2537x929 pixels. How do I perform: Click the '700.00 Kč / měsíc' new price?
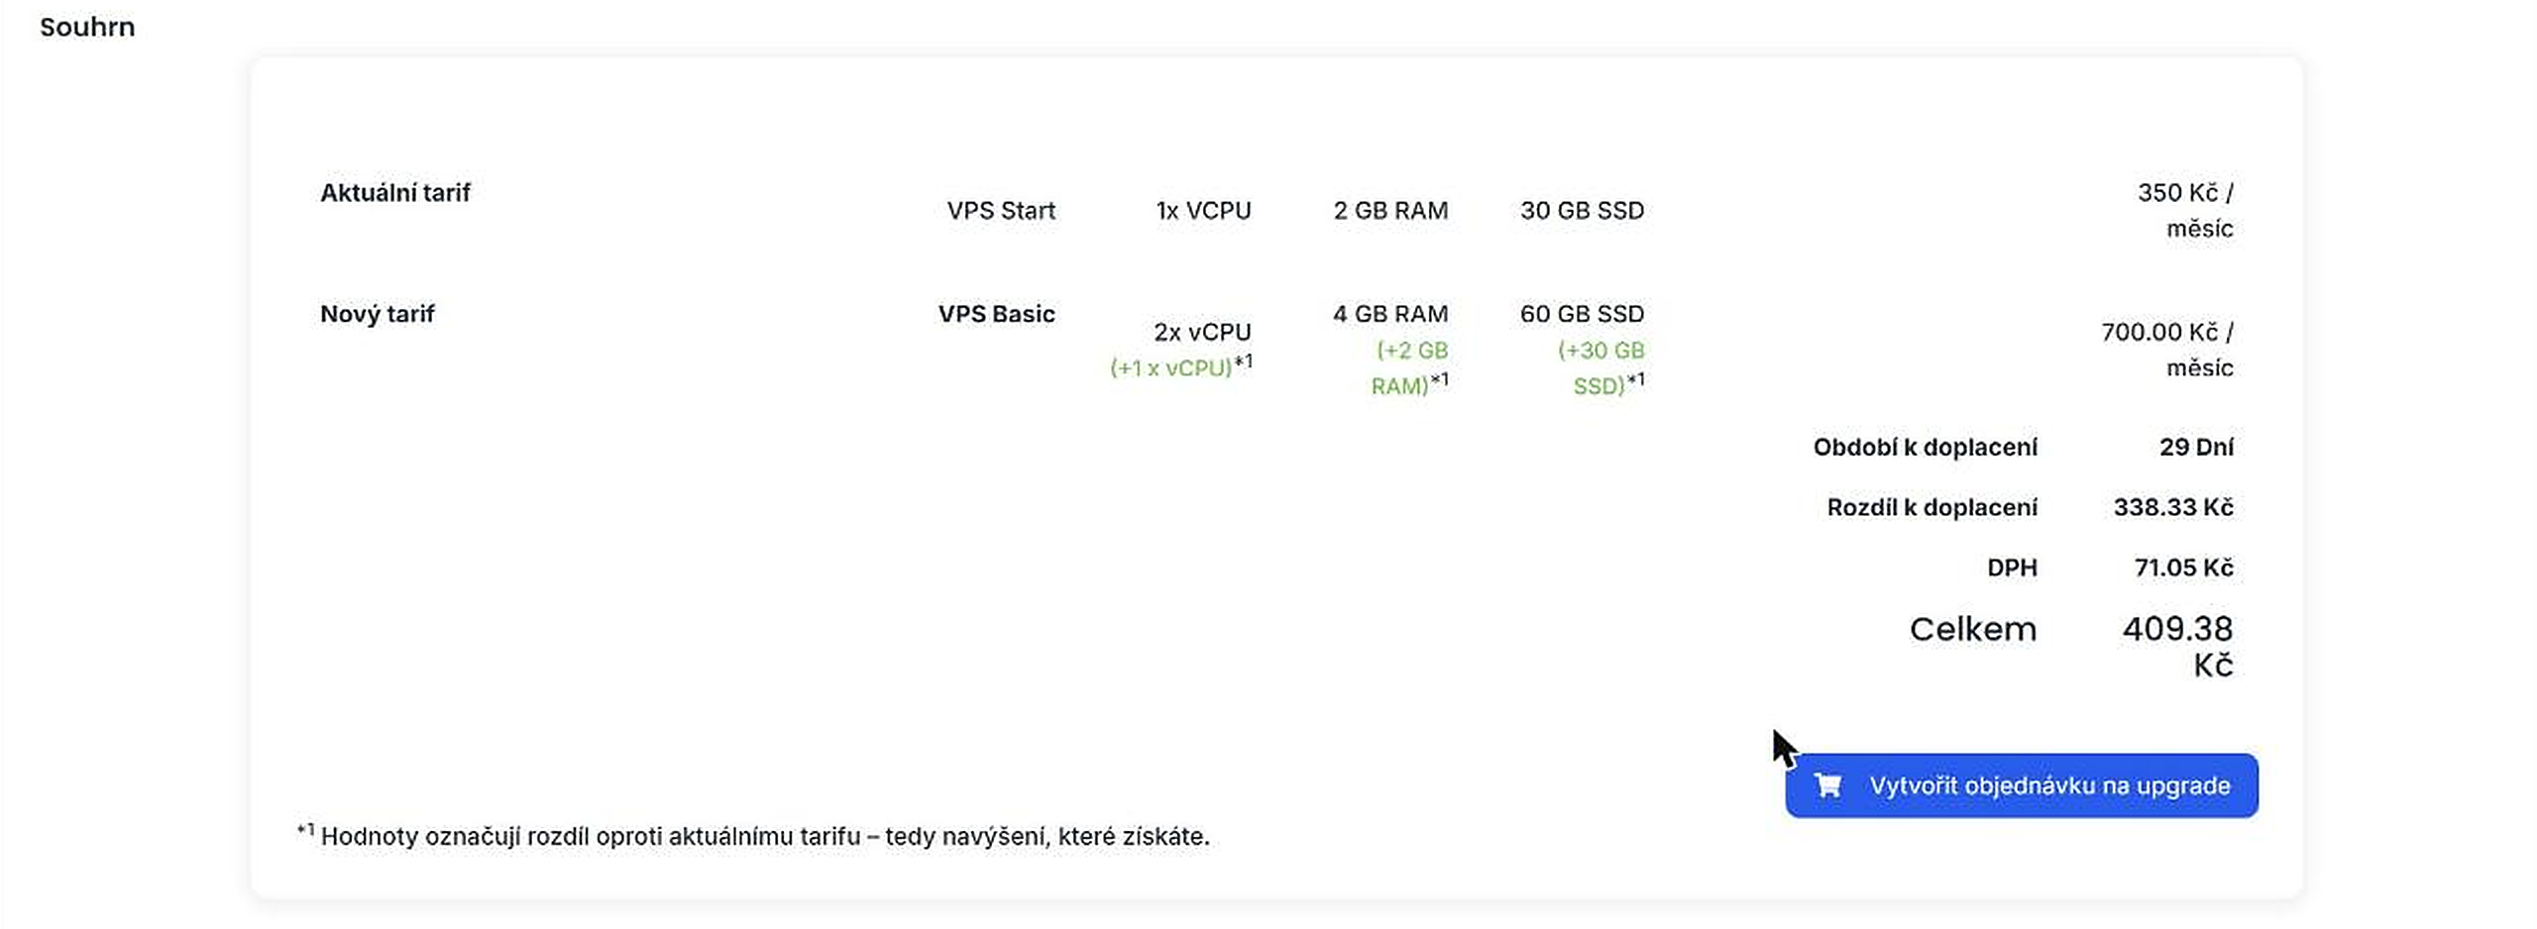click(x=2167, y=350)
